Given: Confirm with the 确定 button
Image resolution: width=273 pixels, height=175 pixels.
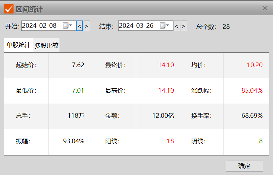Looking at the screenshot, I should 244,166.
